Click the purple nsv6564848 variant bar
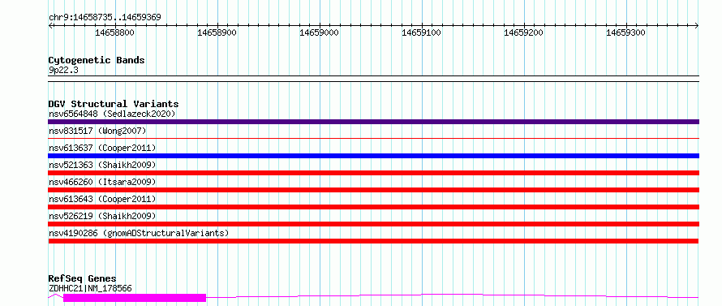Viewport: 722px width, 306px height. (x=373, y=122)
